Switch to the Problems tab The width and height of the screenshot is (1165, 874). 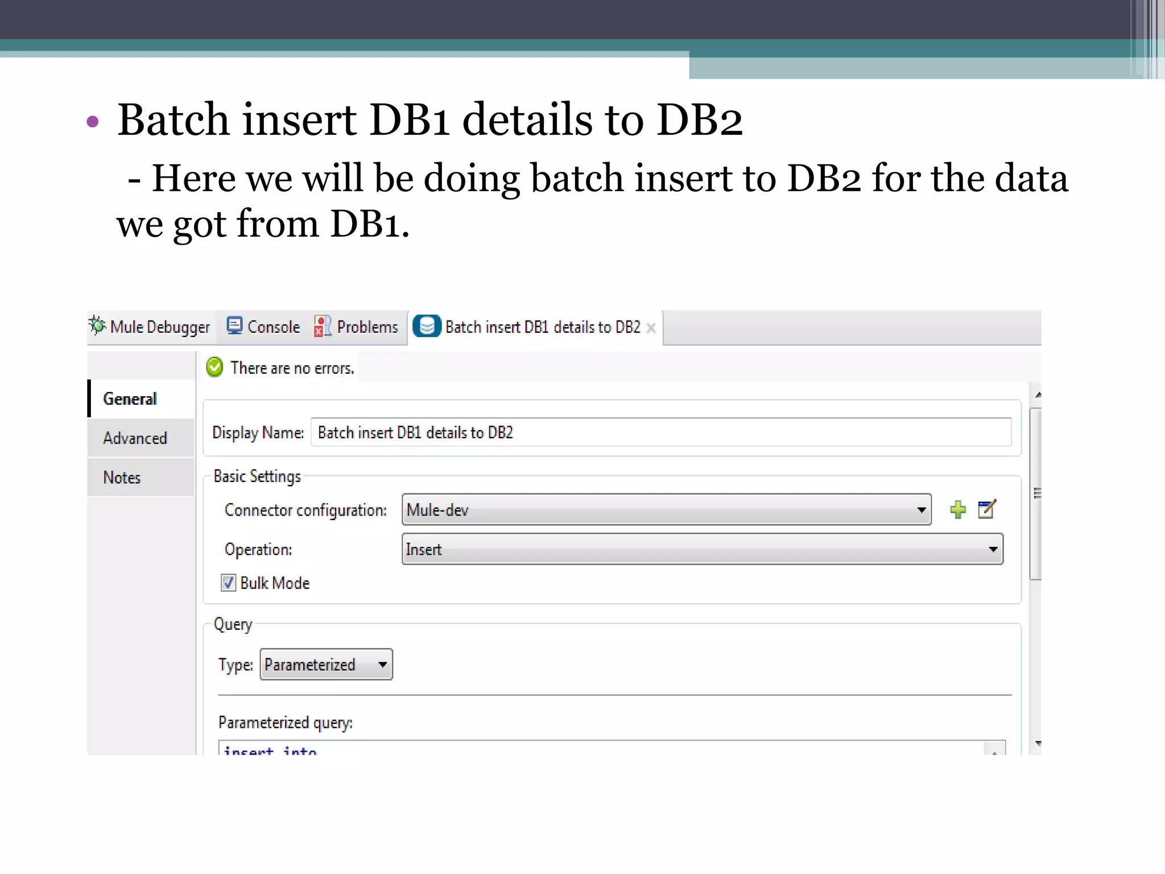click(x=367, y=327)
